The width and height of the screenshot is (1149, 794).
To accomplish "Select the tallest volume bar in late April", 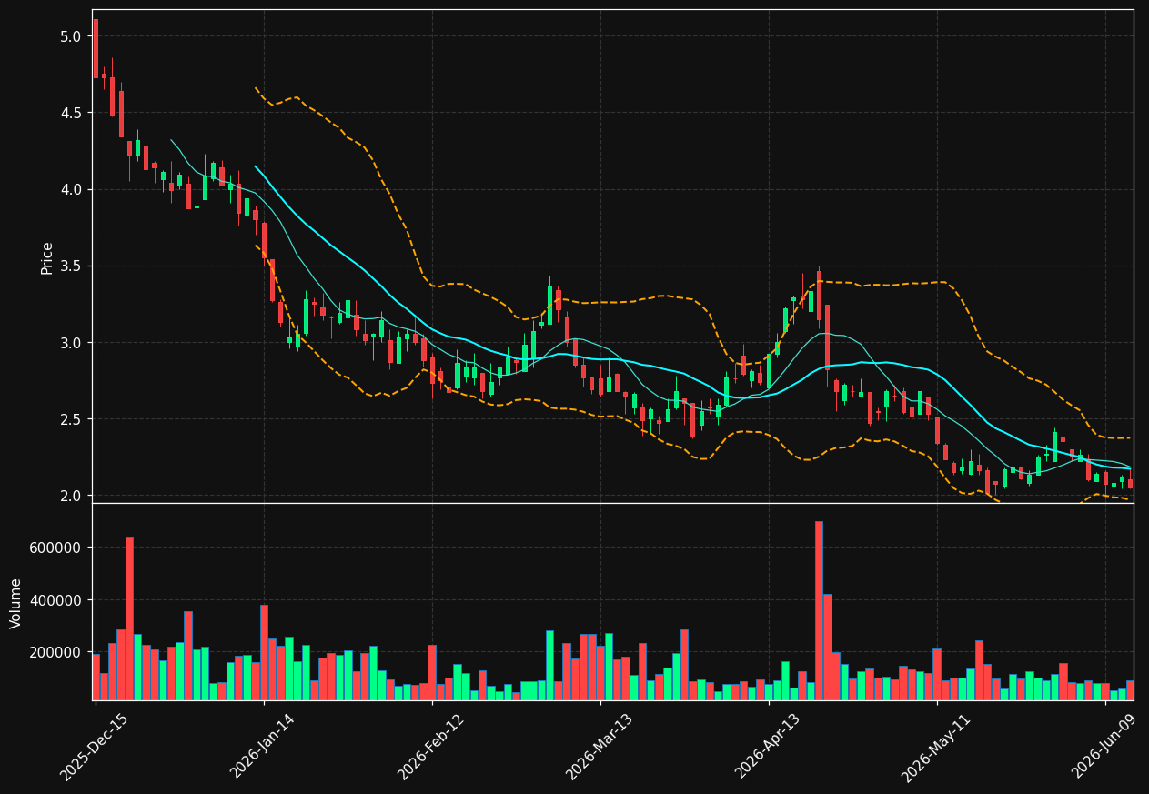I will 819,610.
